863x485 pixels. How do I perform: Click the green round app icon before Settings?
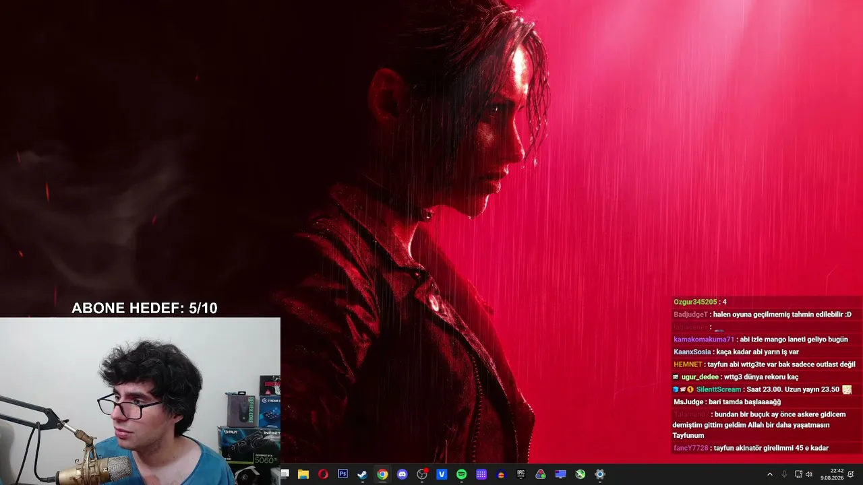click(x=581, y=474)
